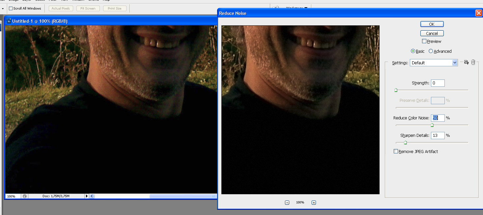Screen dimensions: 483x215
Task: Click the Photoshop document icon in Untitled-1 title bar
Action: pos(9,21)
